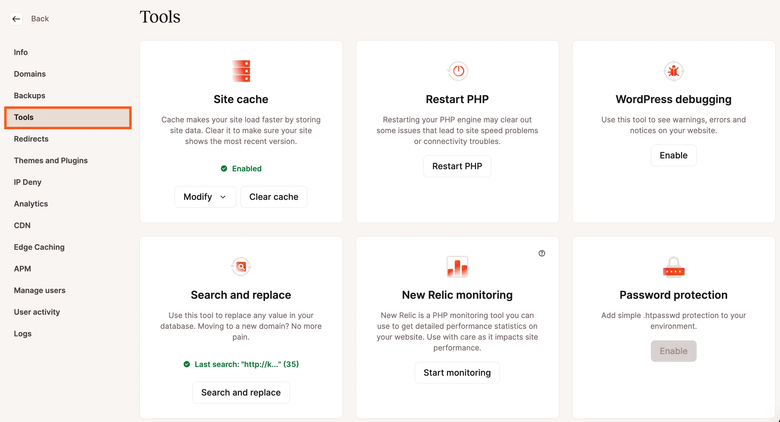
Task: Click Search and replace button
Action: pos(240,392)
